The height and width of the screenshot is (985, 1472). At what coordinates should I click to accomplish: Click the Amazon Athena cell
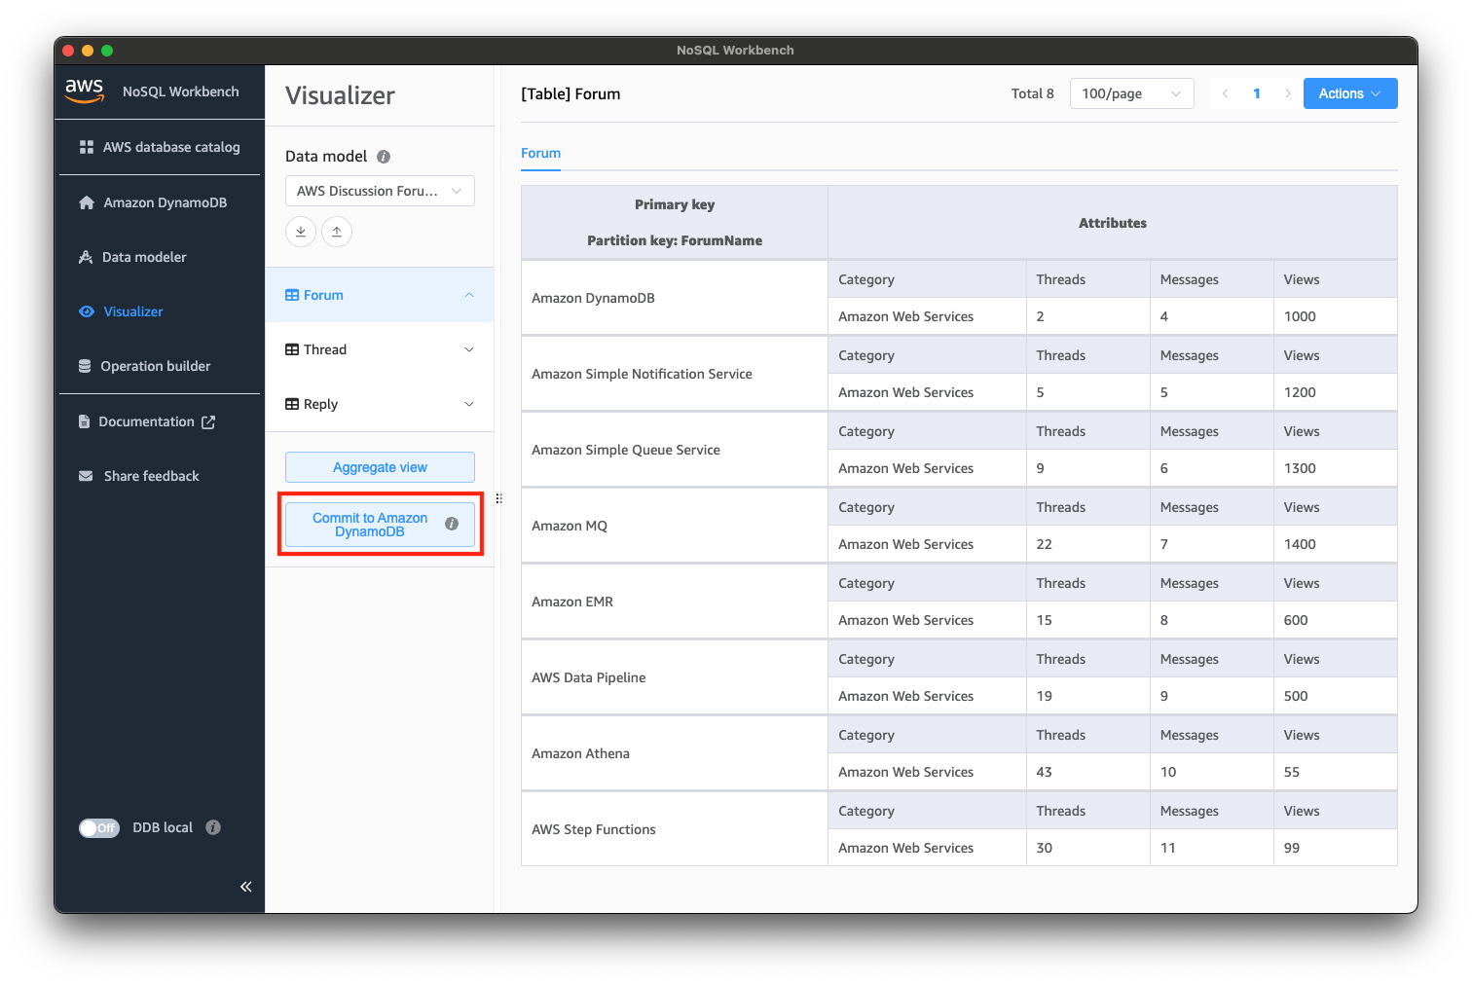[x=675, y=753]
